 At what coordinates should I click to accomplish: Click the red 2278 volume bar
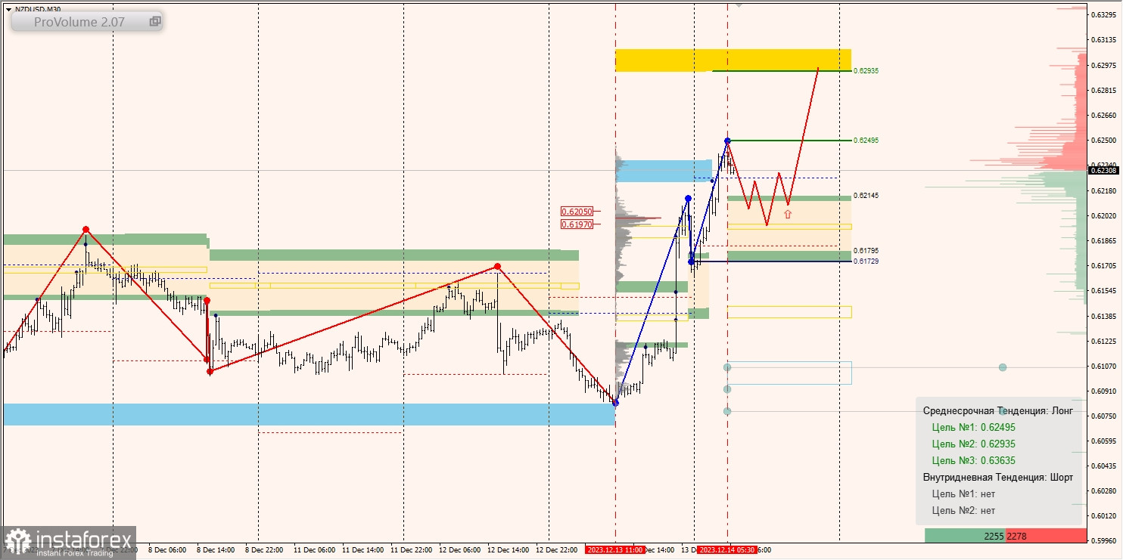[x=1046, y=536]
